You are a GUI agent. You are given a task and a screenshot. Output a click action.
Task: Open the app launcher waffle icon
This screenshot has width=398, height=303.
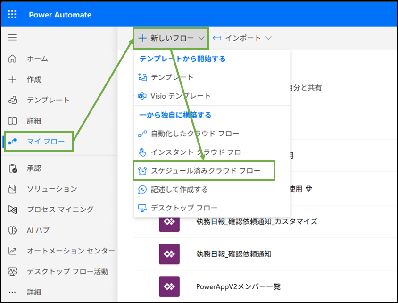12,15
